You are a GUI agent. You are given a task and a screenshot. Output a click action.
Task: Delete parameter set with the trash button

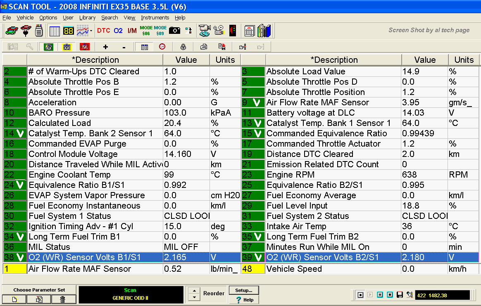(64, 299)
